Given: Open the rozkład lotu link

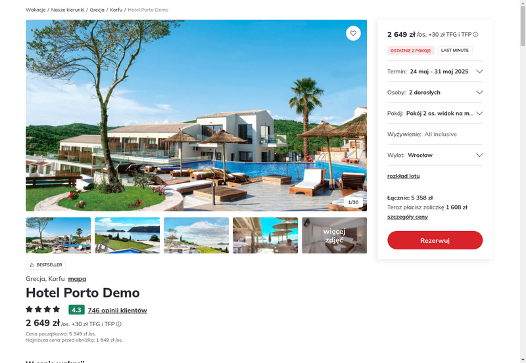Looking at the screenshot, I should 403,176.
